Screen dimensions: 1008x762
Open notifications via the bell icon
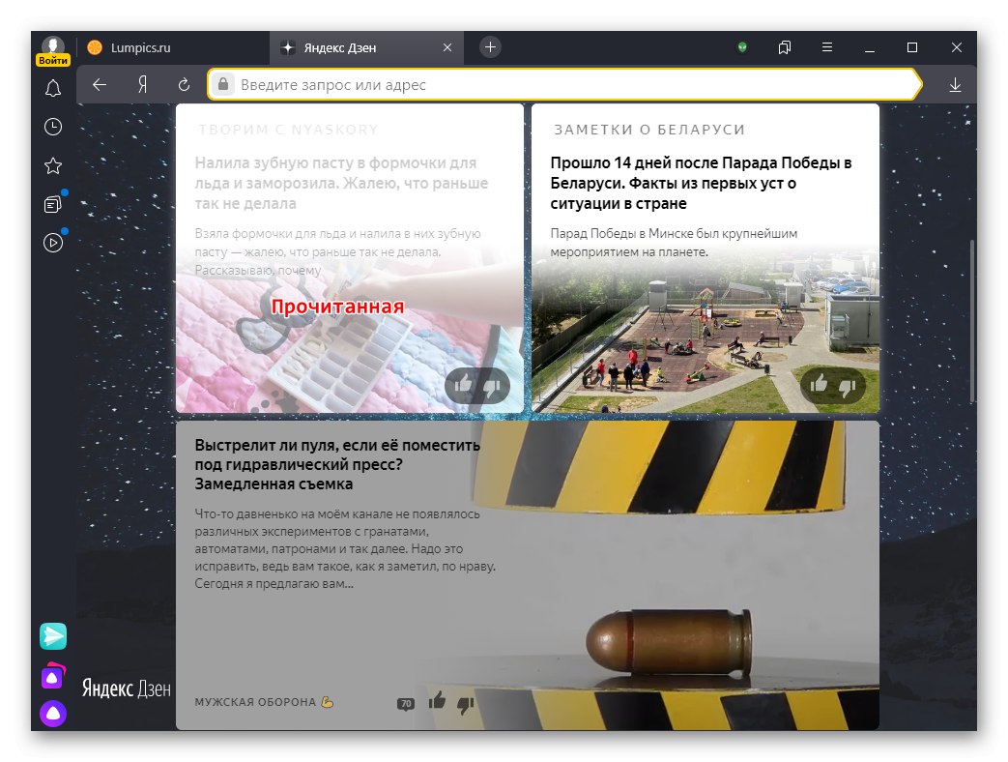53,88
